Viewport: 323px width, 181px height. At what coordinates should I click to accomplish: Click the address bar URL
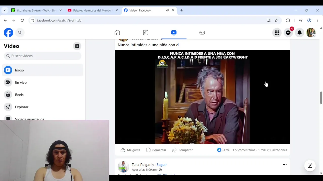59,20
